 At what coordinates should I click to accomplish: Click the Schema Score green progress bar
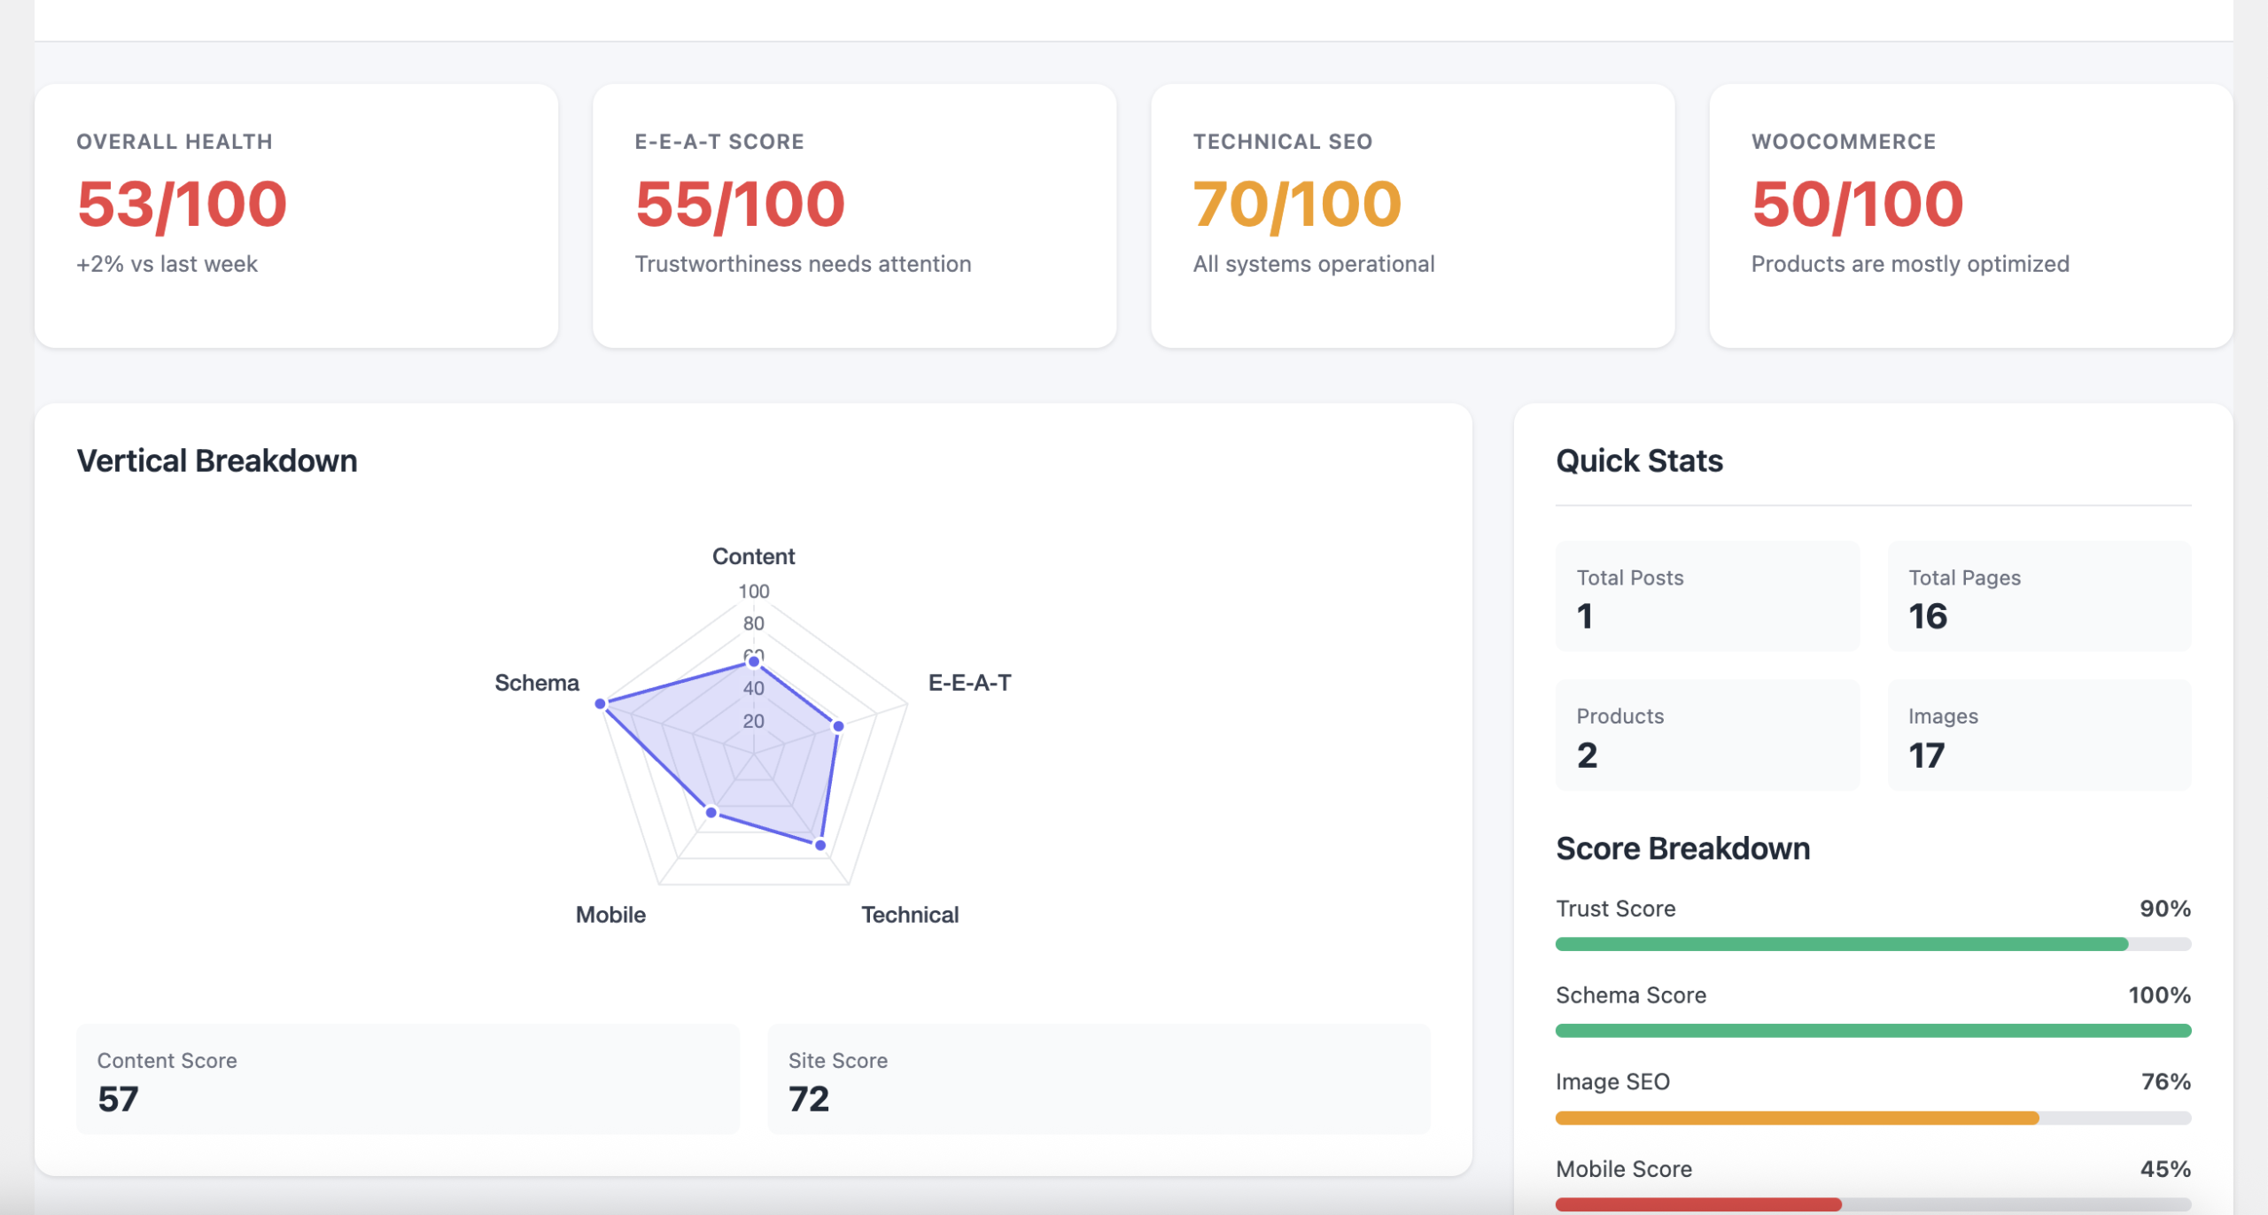coord(1873,1031)
